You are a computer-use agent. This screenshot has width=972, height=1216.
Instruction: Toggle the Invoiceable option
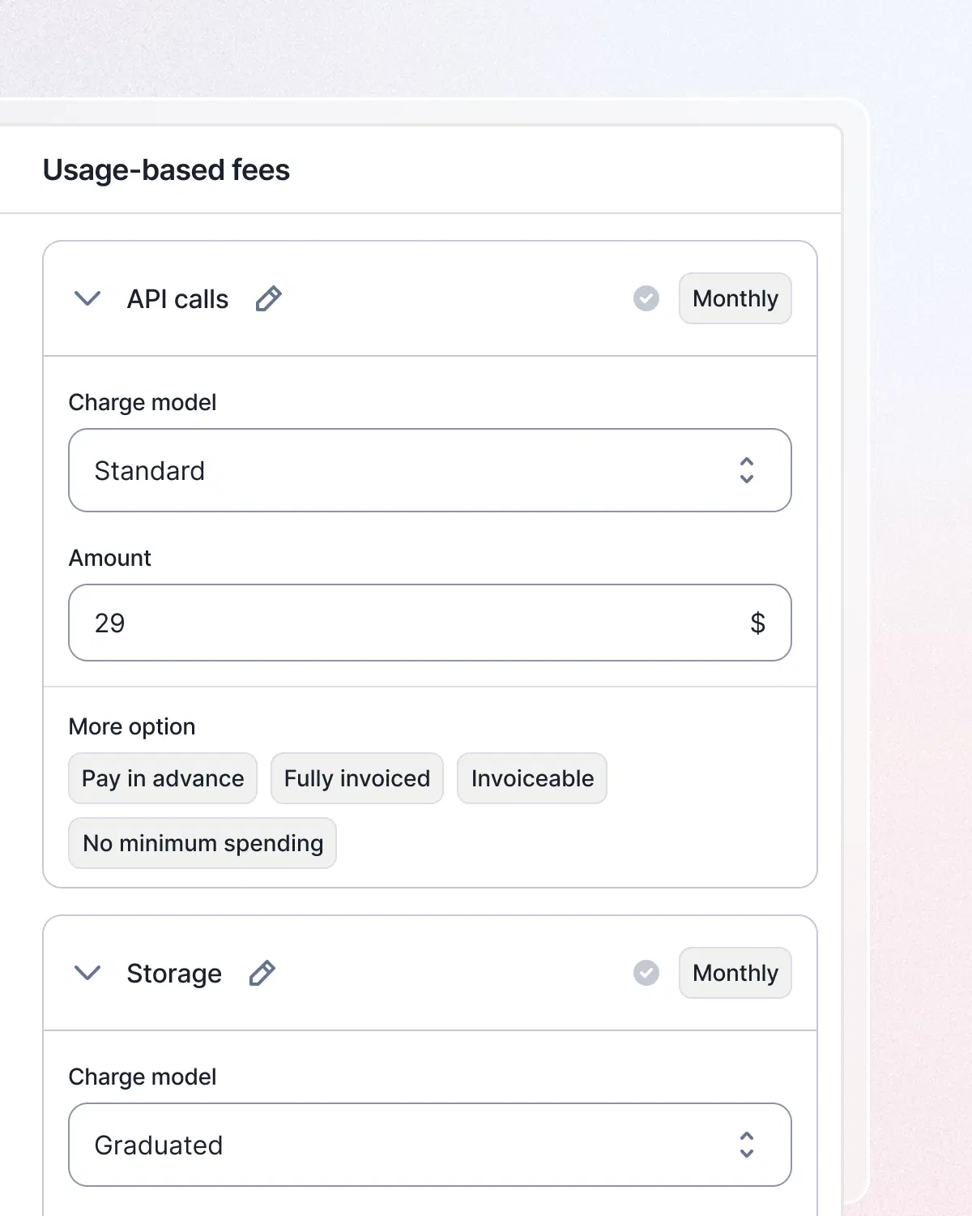[x=531, y=778]
